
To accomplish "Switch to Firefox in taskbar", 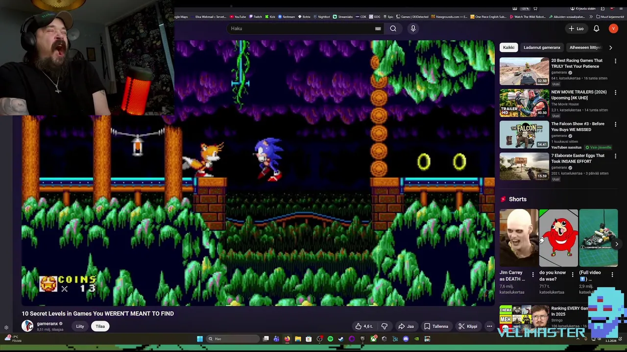I will pos(287,339).
